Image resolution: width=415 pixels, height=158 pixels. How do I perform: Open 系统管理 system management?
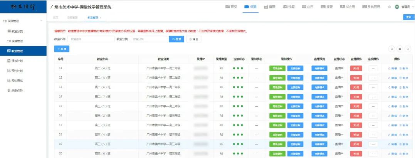tap(371, 7)
